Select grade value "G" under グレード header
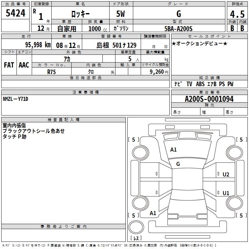The height and width of the screenshot is (249, 249). (x=179, y=14)
